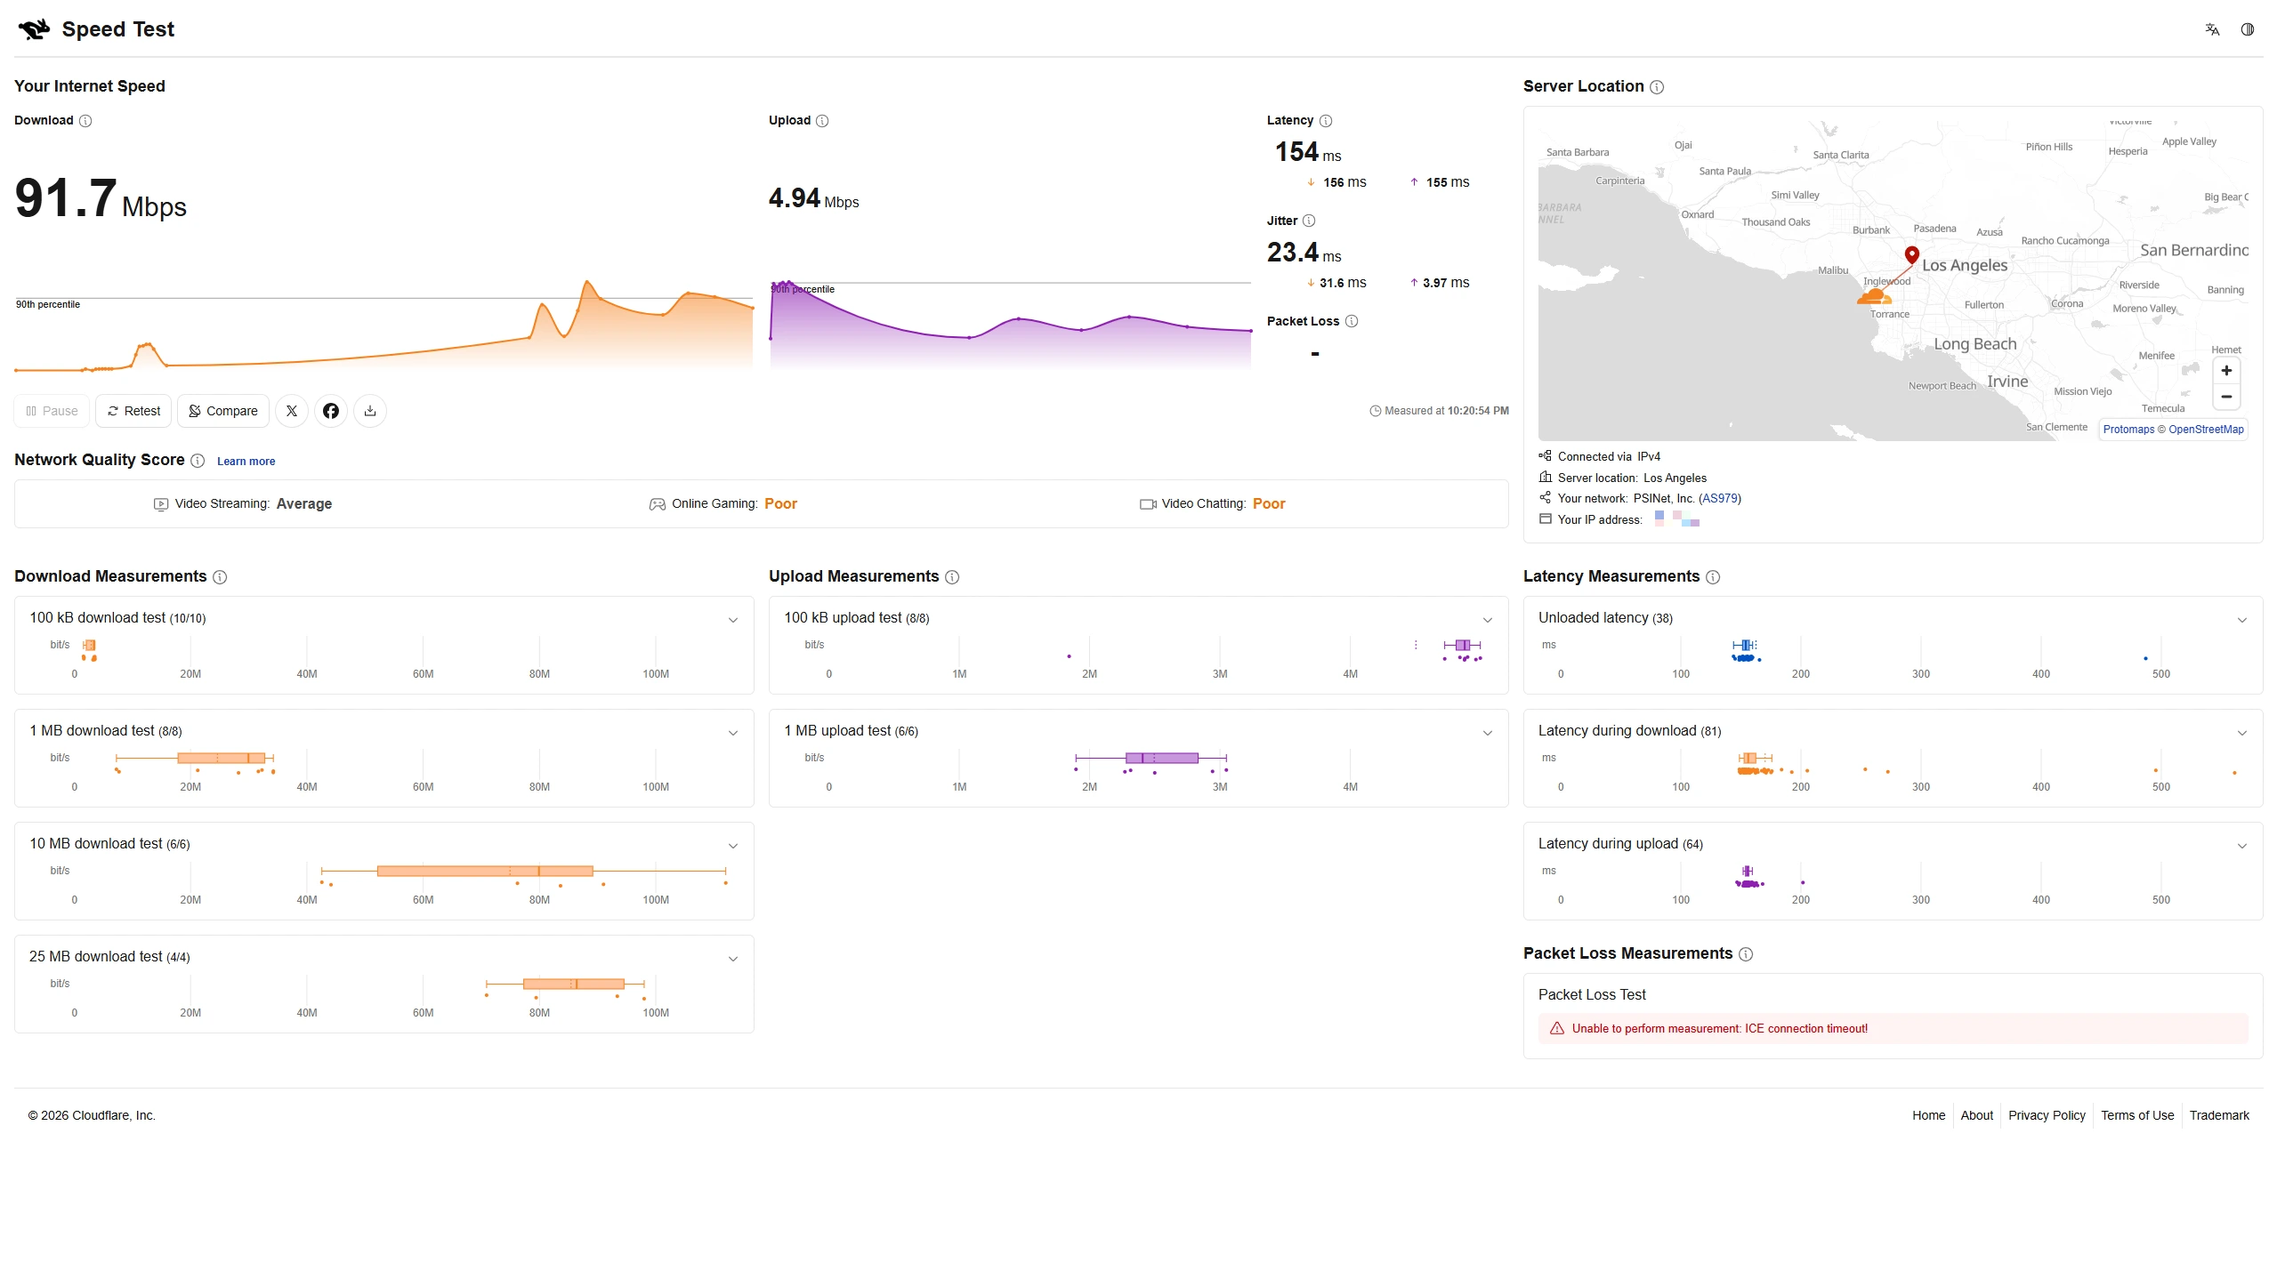The height and width of the screenshot is (1270, 2277).
Task: Open Download Measurements info icon
Action: [x=220, y=577]
